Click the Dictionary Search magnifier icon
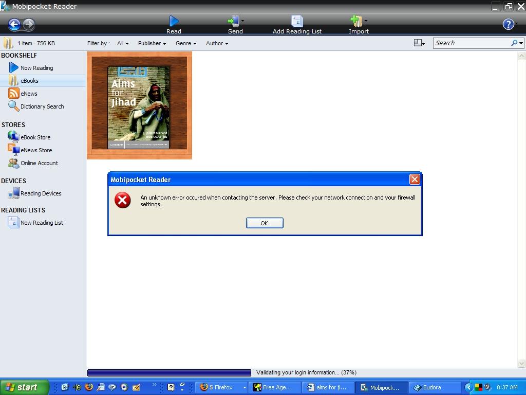The width and height of the screenshot is (526, 395). (13, 106)
